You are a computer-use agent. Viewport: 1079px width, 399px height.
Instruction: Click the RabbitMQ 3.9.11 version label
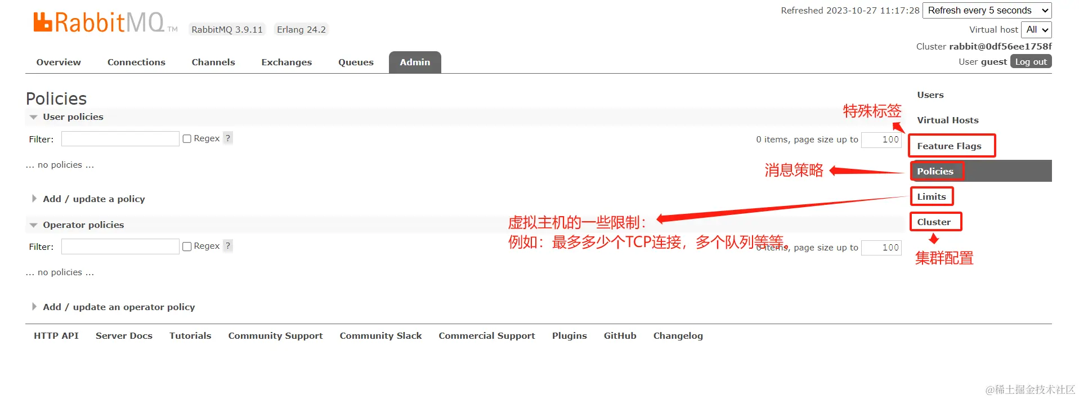tap(227, 30)
